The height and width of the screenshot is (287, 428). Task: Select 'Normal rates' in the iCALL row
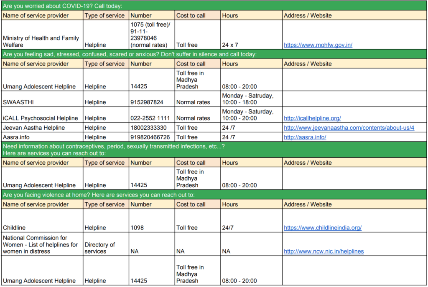pos(193,118)
